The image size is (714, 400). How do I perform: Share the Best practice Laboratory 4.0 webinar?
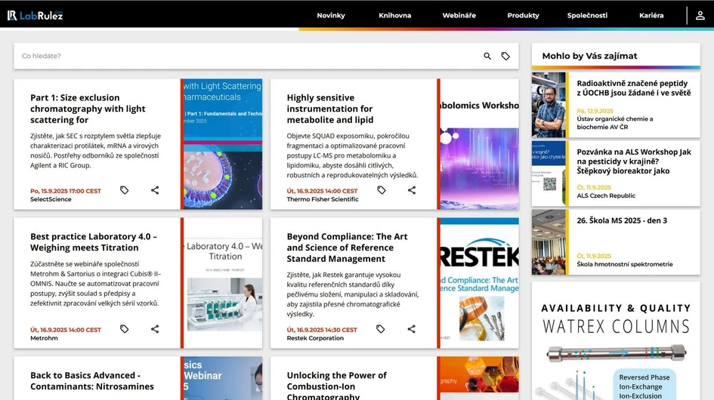[155, 329]
